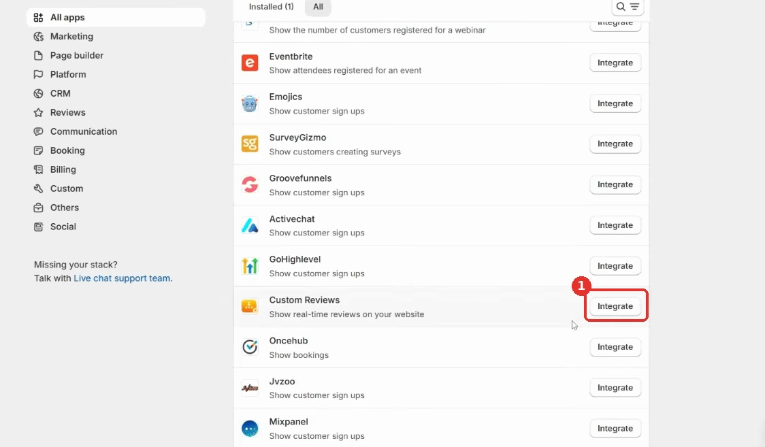Click the Groovefunnels logo icon
Image resolution: width=765 pixels, height=447 pixels.
pyautogui.click(x=250, y=185)
